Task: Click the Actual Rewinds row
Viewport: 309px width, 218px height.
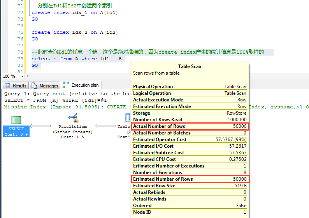Action: pyautogui.click(x=190, y=199)
